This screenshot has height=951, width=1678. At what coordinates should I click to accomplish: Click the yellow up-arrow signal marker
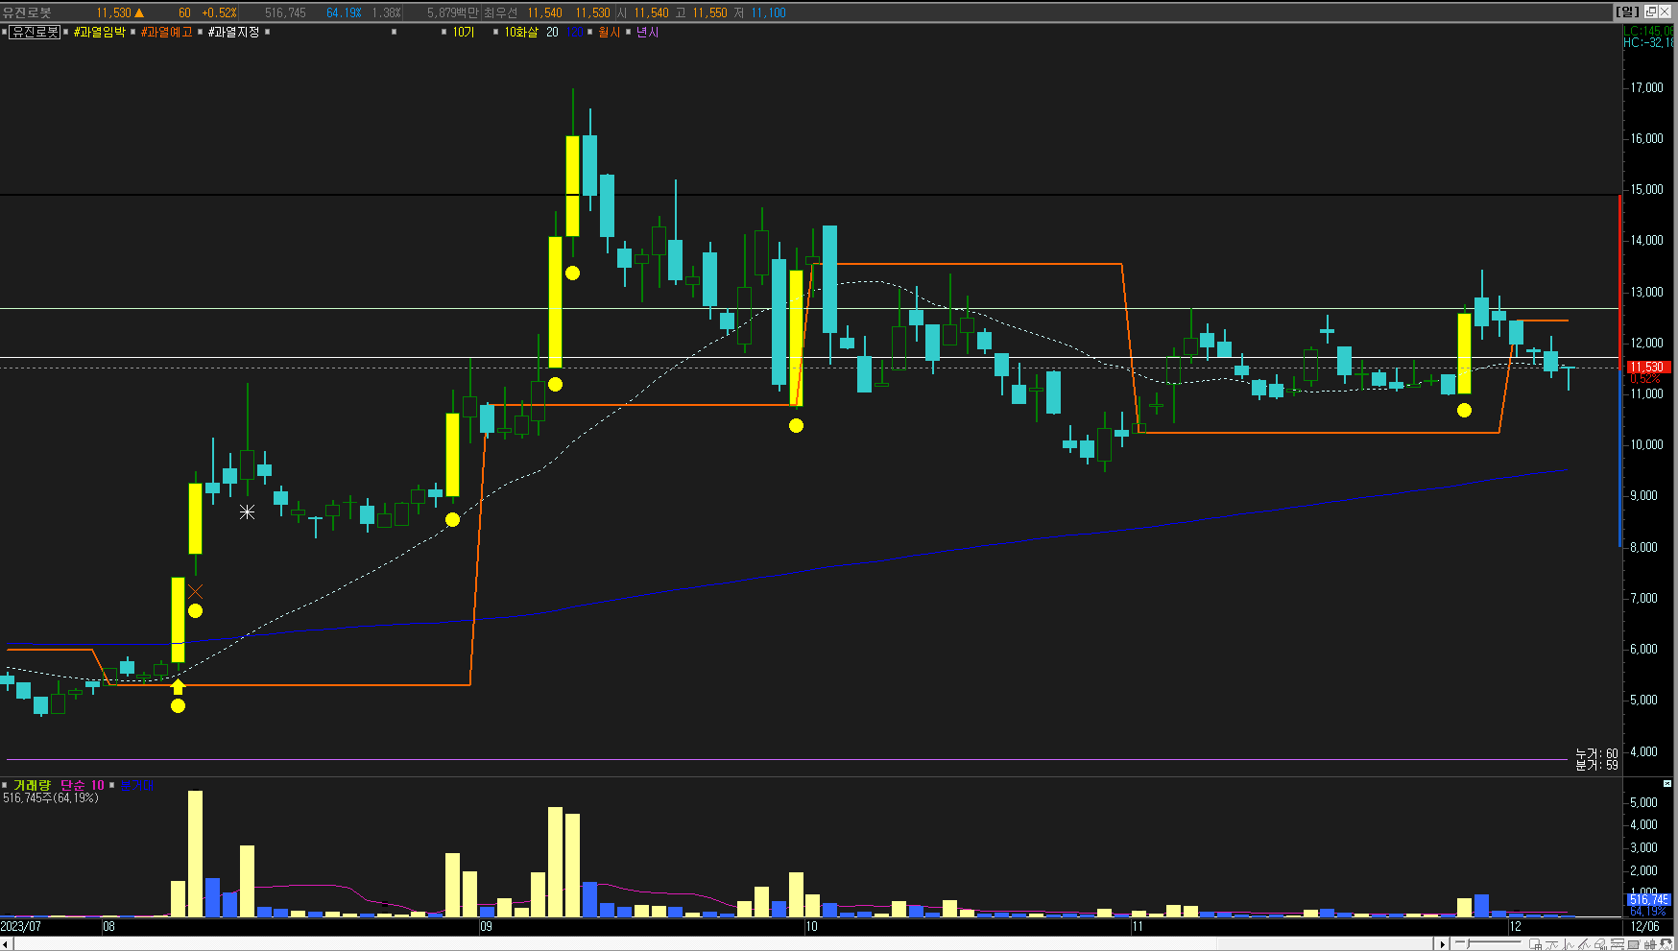[178, 686]
